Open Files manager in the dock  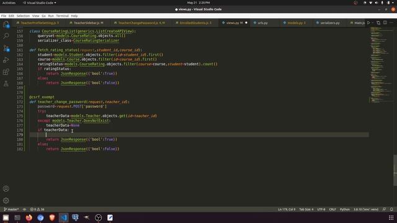[x=6, y=217]
